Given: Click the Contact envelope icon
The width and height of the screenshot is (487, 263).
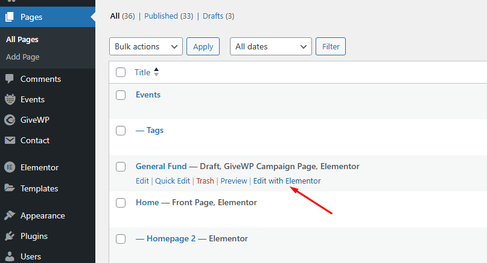Looking at the screenshot, I should coord(10,140).
